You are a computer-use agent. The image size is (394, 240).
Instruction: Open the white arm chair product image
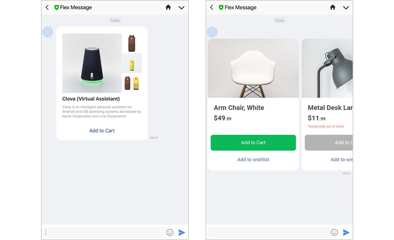253,68
